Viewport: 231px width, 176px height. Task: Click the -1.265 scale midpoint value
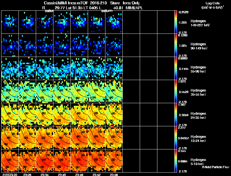coord(182,23)
